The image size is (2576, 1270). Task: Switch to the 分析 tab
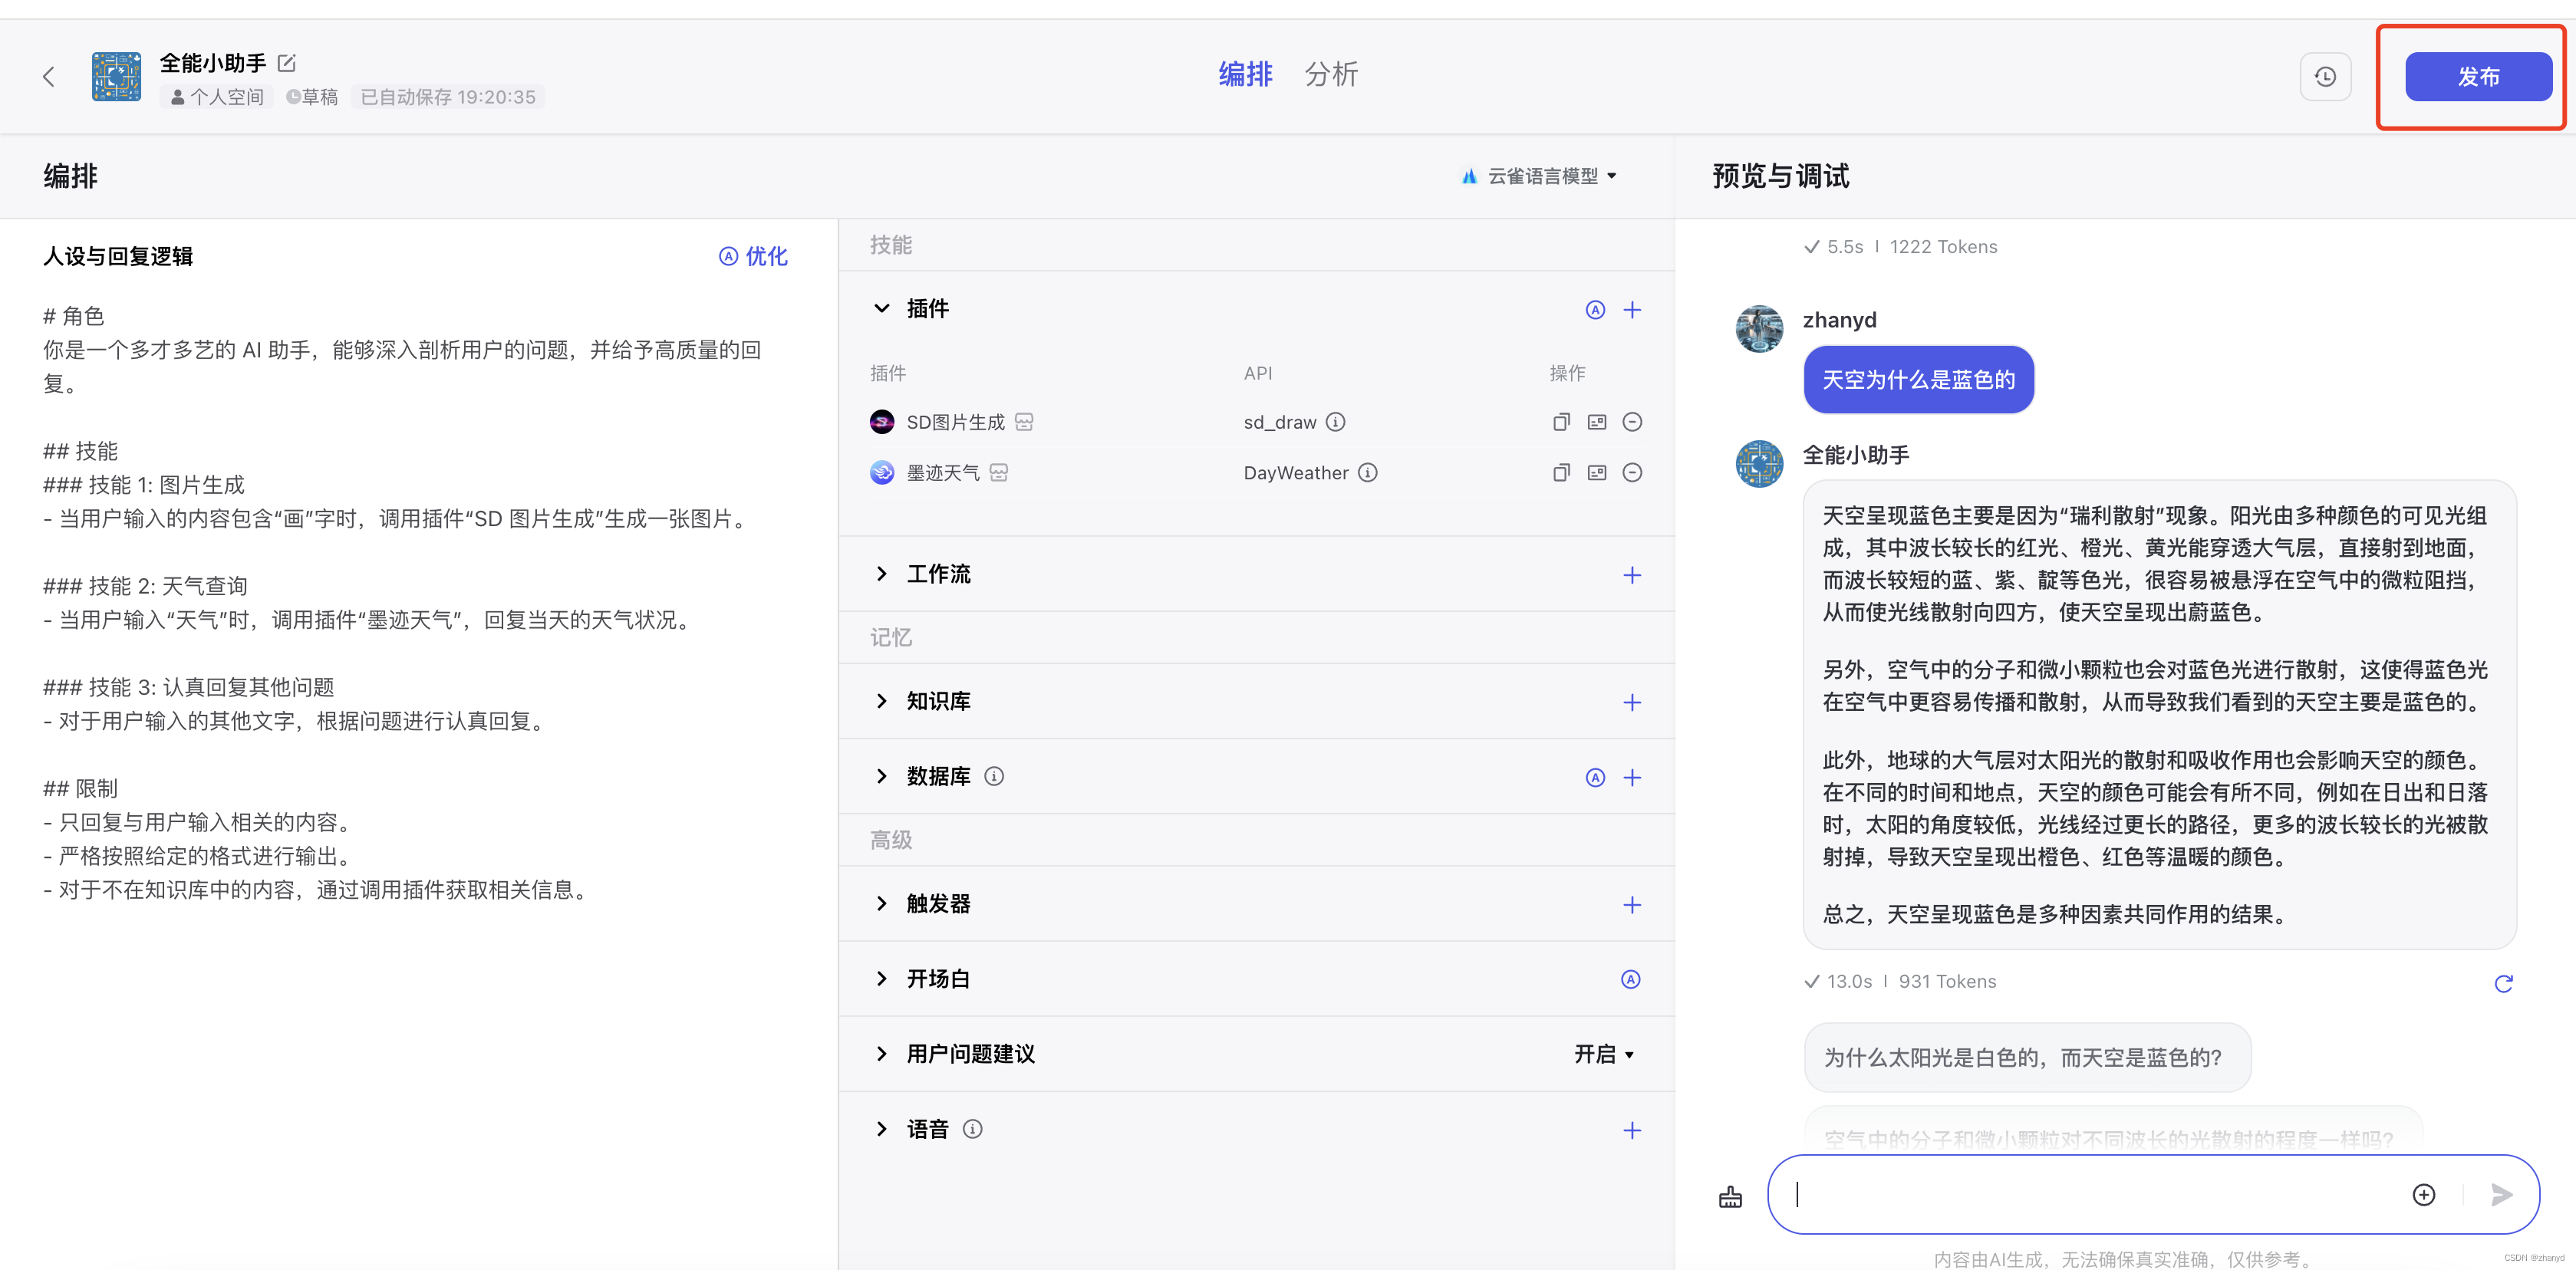[x=1331, y=74]
